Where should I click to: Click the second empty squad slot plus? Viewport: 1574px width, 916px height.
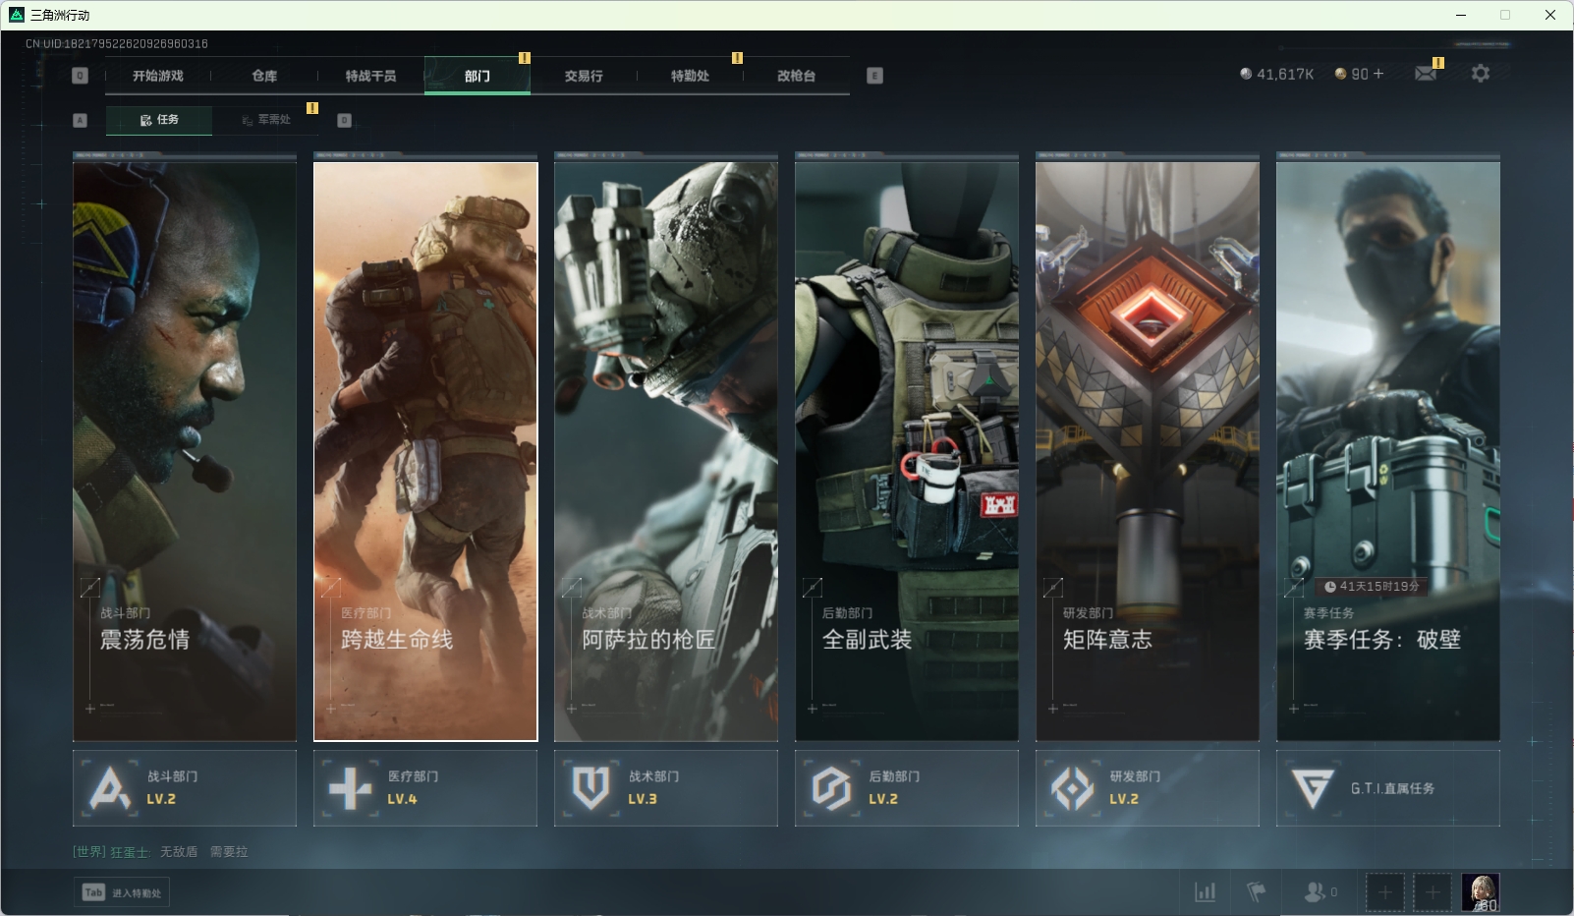tap(1433, 892)
